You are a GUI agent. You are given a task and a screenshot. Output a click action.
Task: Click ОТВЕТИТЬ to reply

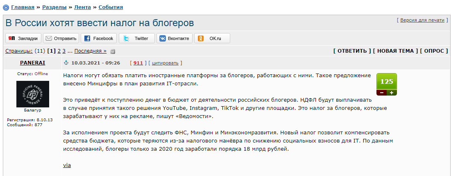(352, 51)
